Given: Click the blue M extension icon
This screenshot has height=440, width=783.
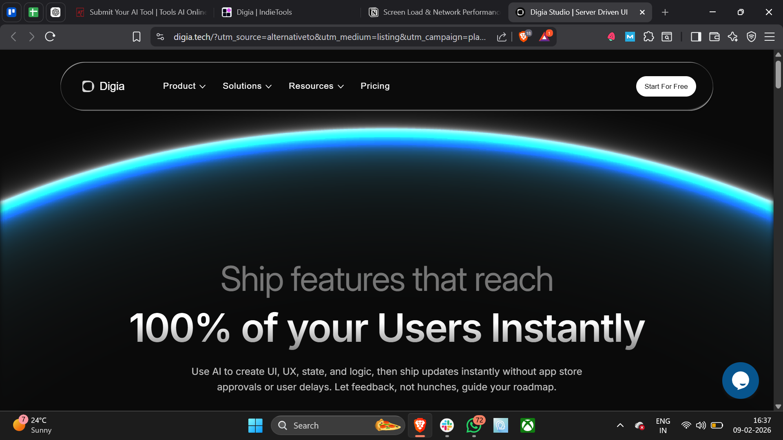Looking at the screenshot, I should pyautogui.click(x=630, y=37).
